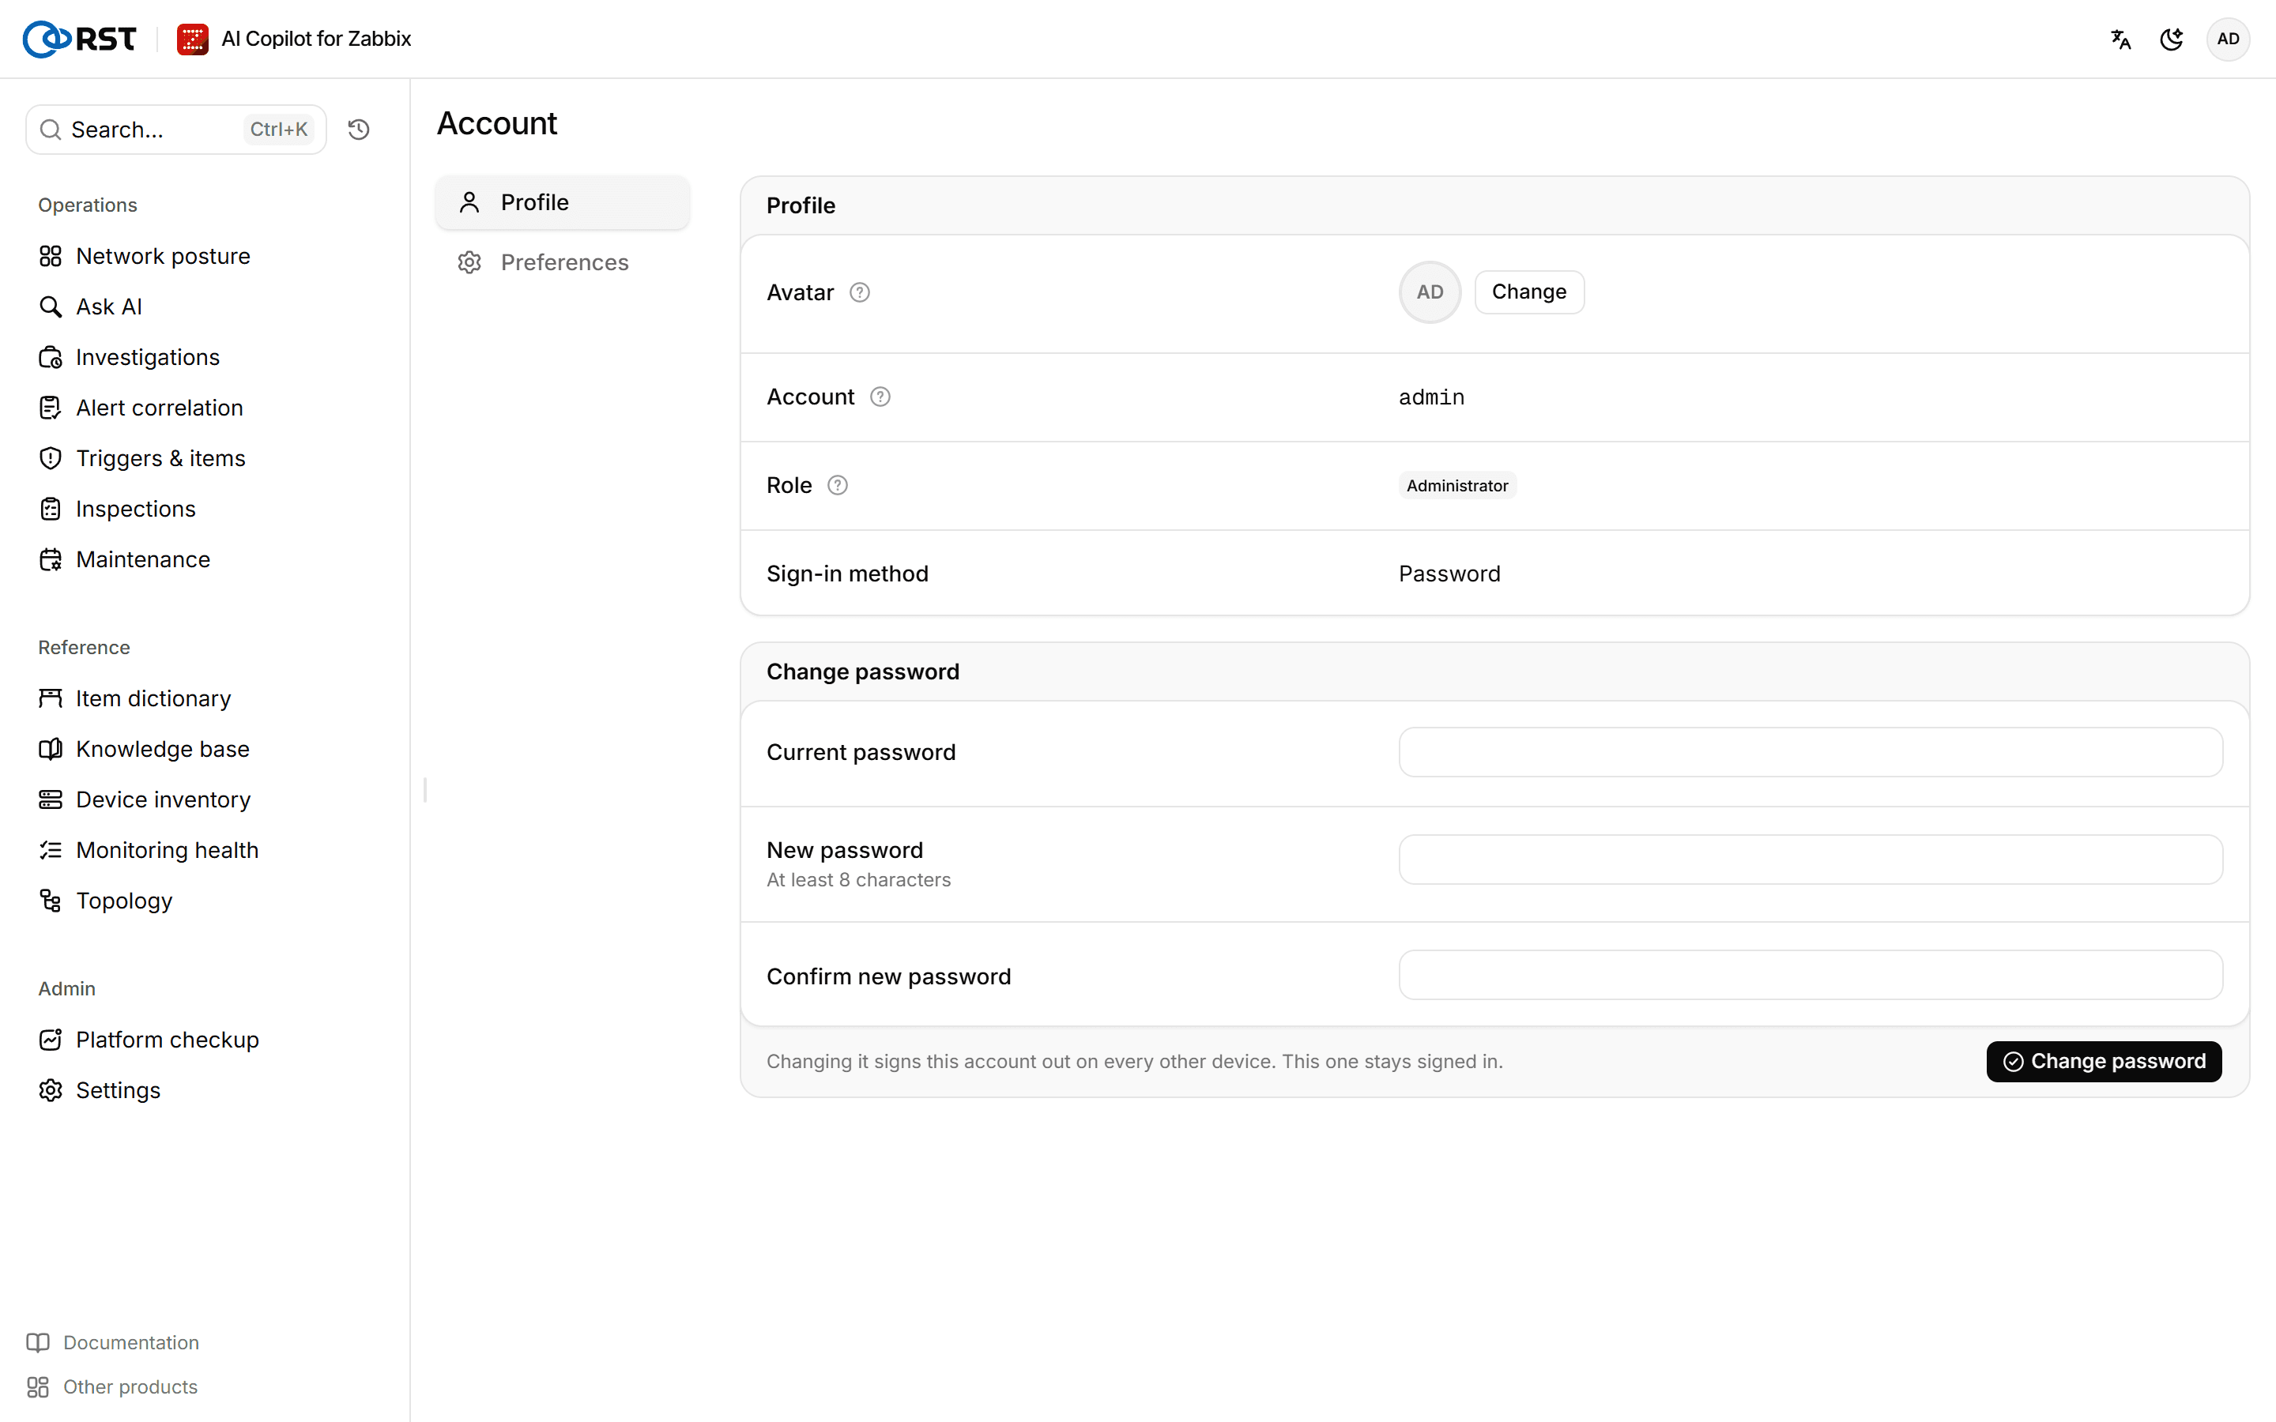2276x1422 pixels.
Task: Show help for Role field
Action: 837,485
